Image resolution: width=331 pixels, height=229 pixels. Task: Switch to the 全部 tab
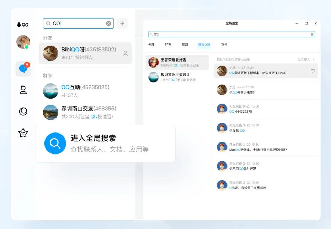151,45
